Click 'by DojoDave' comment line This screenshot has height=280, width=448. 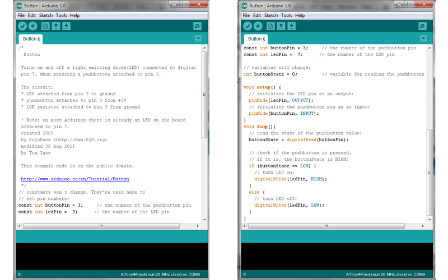tap(64, 139)
